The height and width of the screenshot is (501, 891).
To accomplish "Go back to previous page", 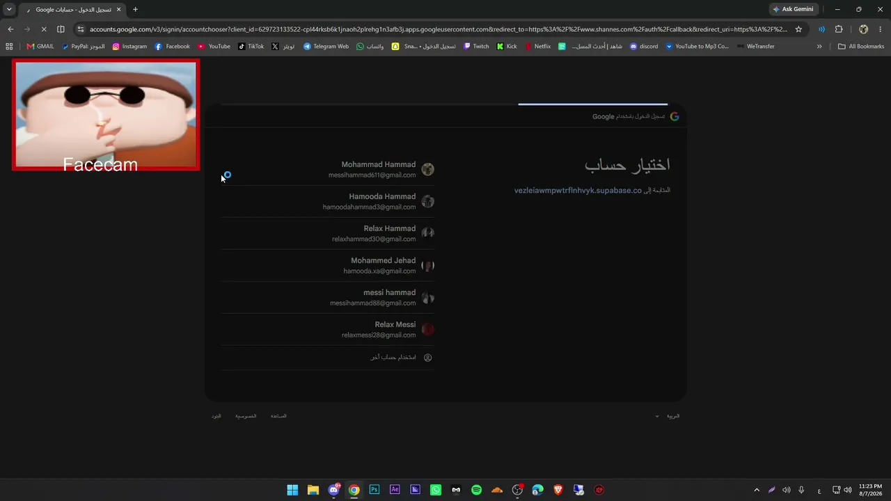I will 10,29.
